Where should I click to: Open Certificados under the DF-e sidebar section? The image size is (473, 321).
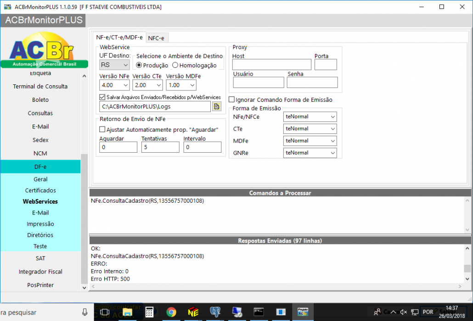point(40,190)
